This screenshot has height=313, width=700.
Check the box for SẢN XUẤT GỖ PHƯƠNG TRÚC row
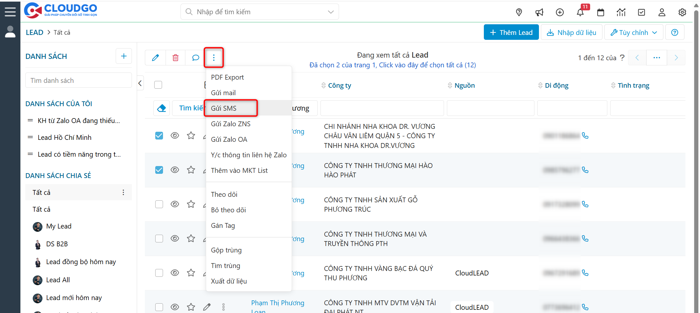click(x=159, y=204)
